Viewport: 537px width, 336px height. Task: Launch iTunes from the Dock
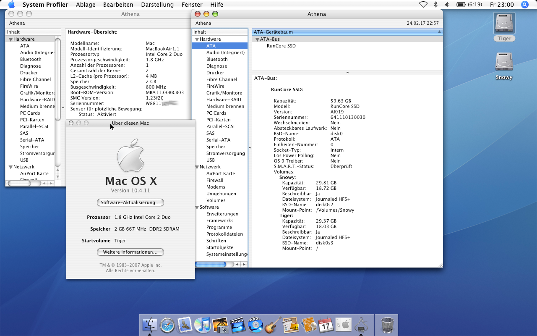[203, 325]
